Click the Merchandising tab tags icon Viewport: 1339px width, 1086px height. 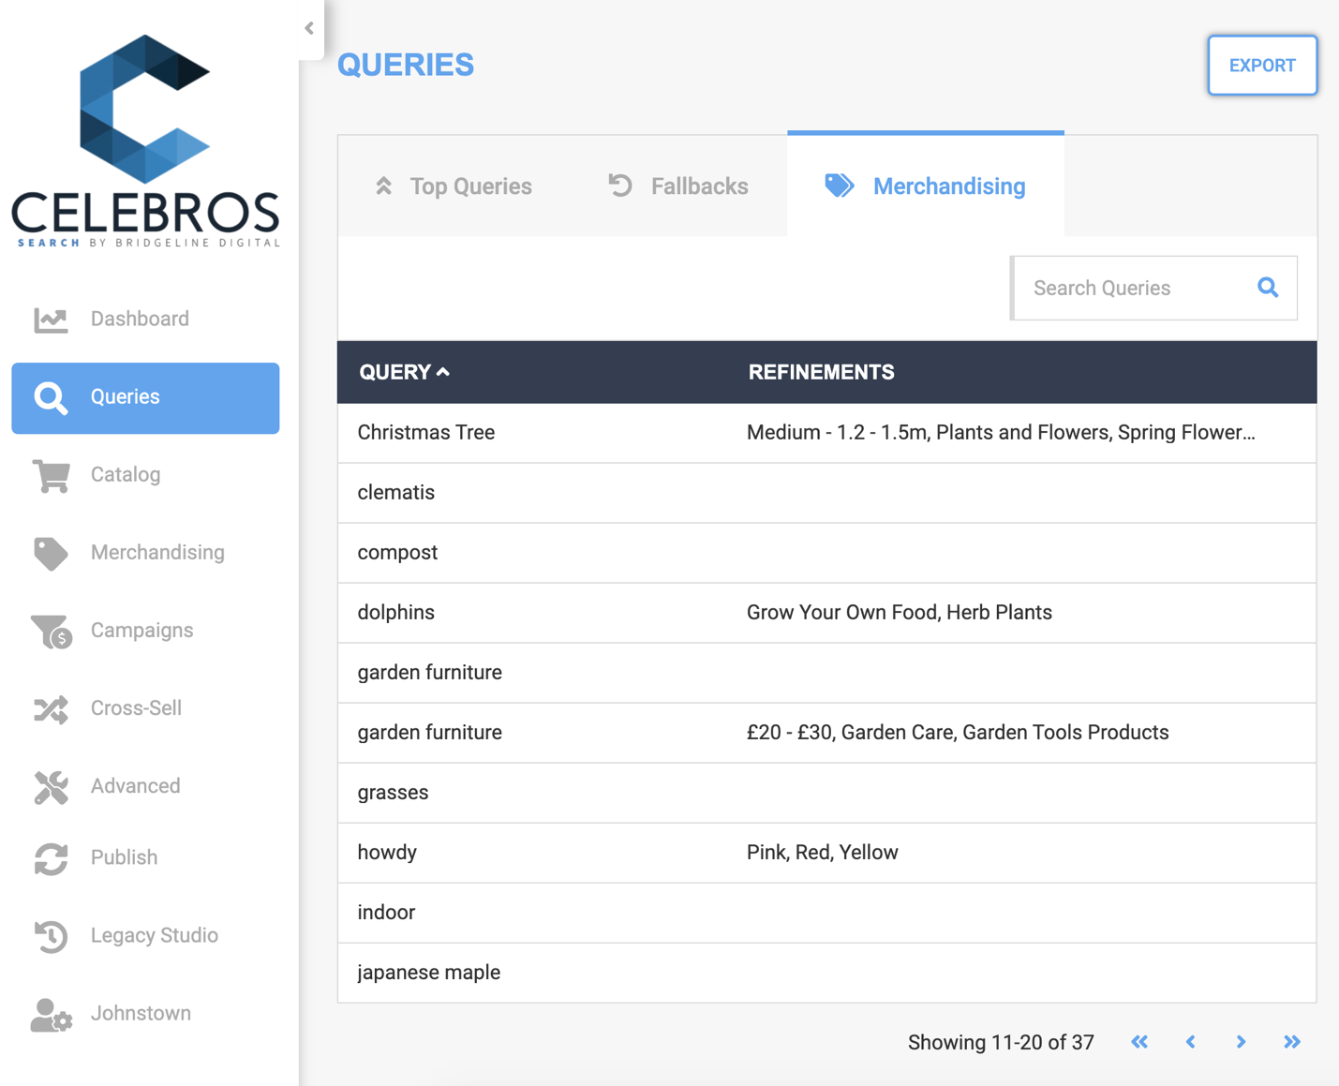click(840, 186)
